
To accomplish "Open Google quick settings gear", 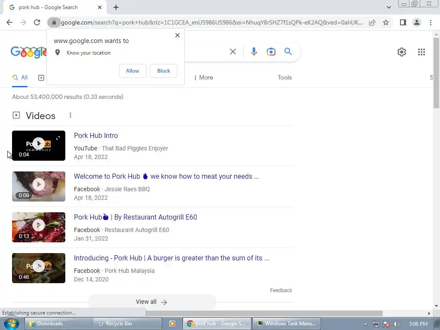I will tap(402, 52).
